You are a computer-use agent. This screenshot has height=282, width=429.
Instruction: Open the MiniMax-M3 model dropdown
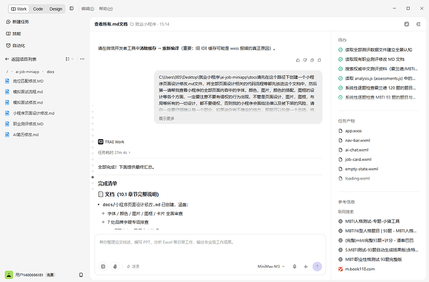tap(271, 266)
